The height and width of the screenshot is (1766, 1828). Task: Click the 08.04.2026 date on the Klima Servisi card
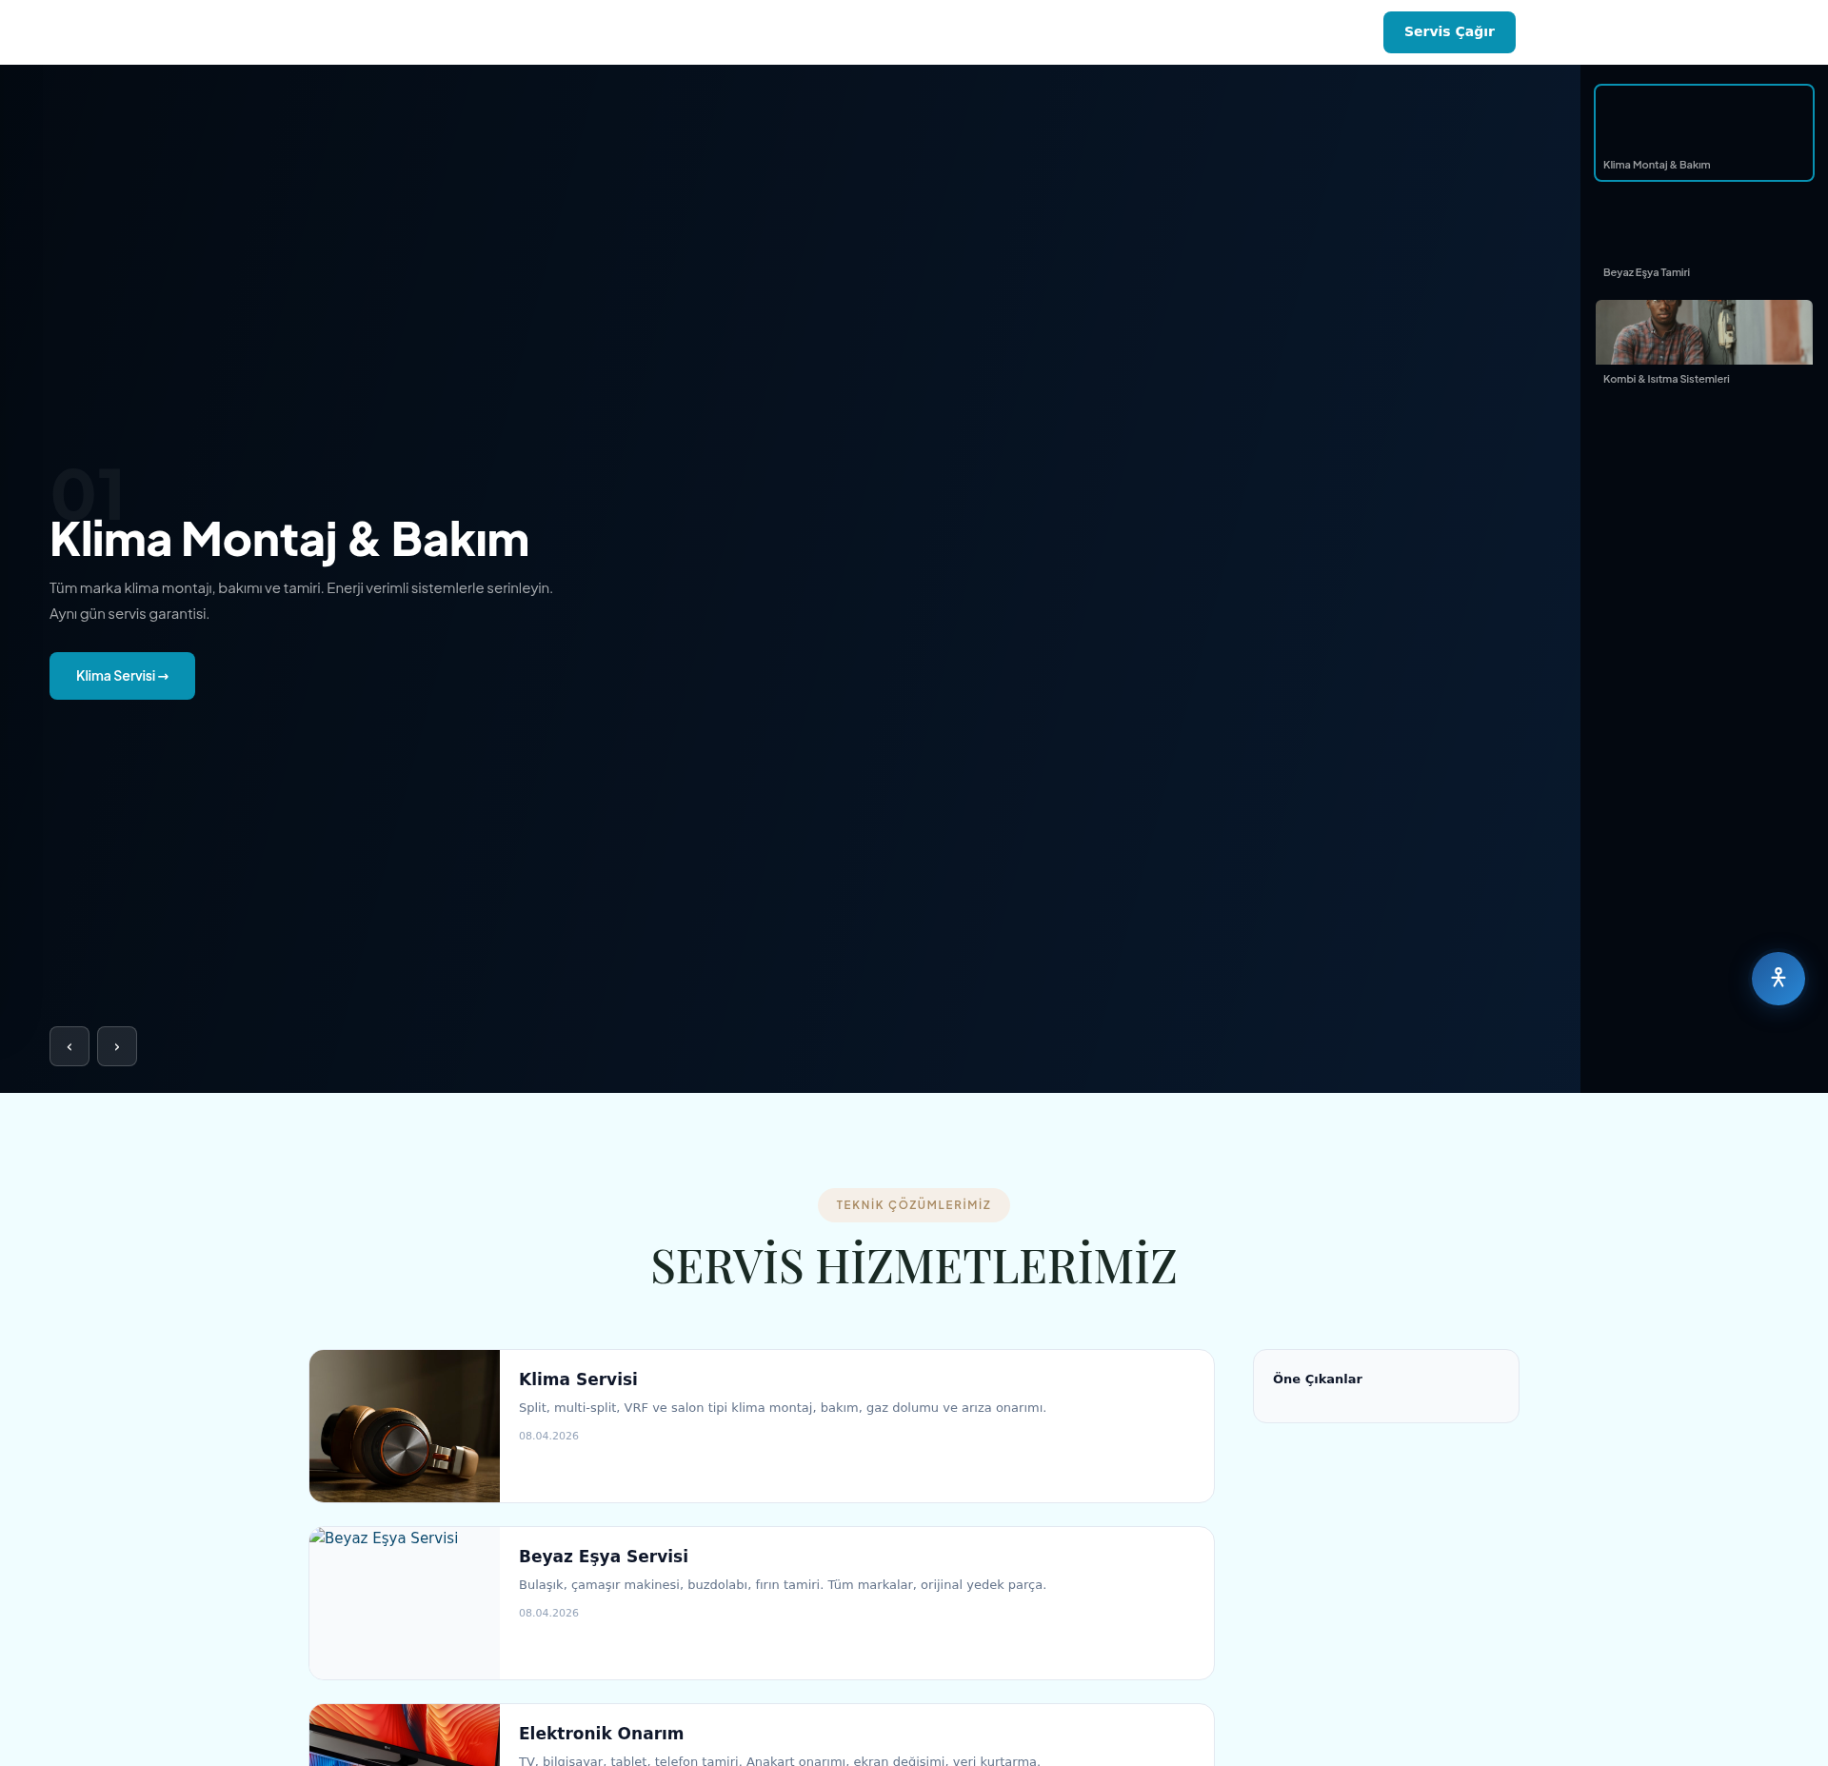(x=548, y=1436)
